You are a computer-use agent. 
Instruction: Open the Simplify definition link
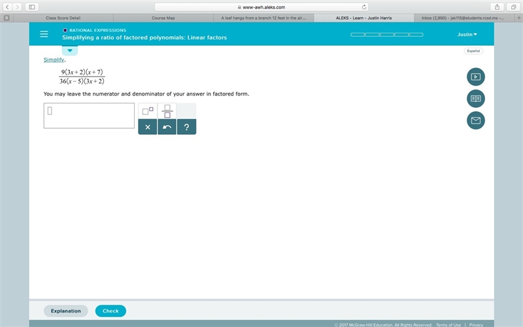tap(54, 60)
